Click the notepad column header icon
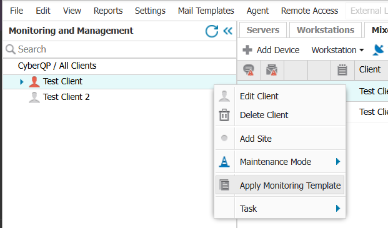388x228 pixels. pos(342,70)
